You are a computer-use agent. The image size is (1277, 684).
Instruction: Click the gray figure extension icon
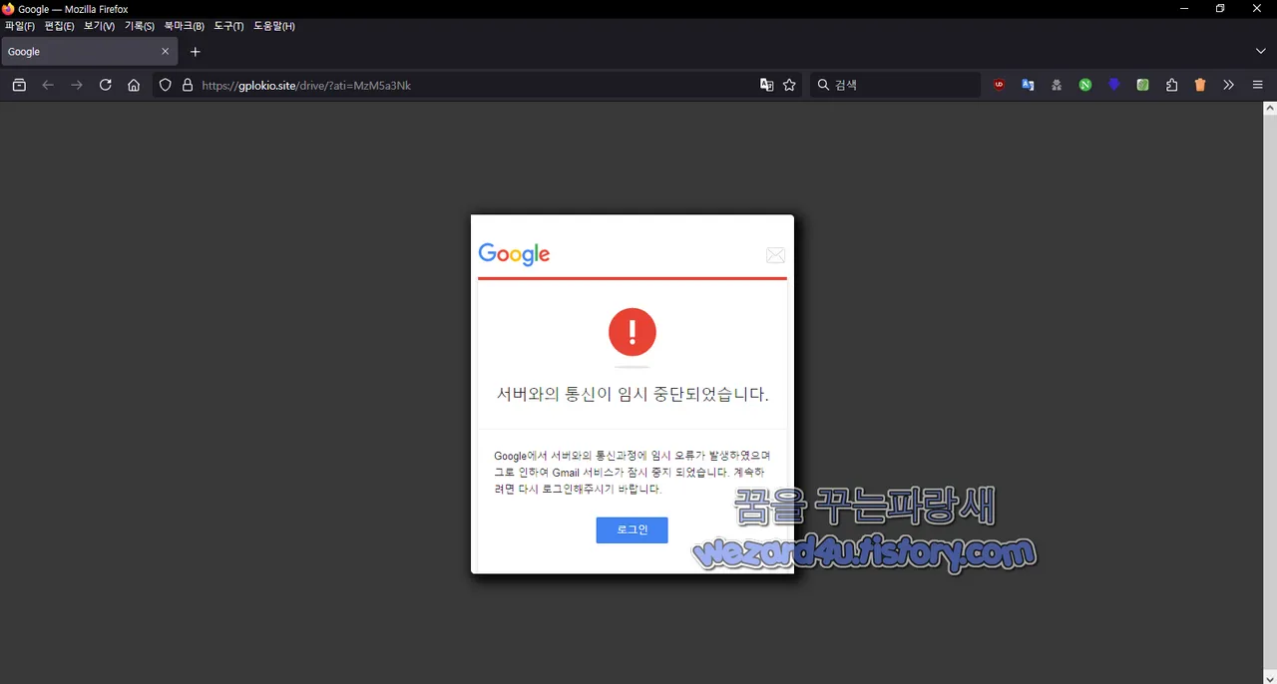pos(1057,86)
